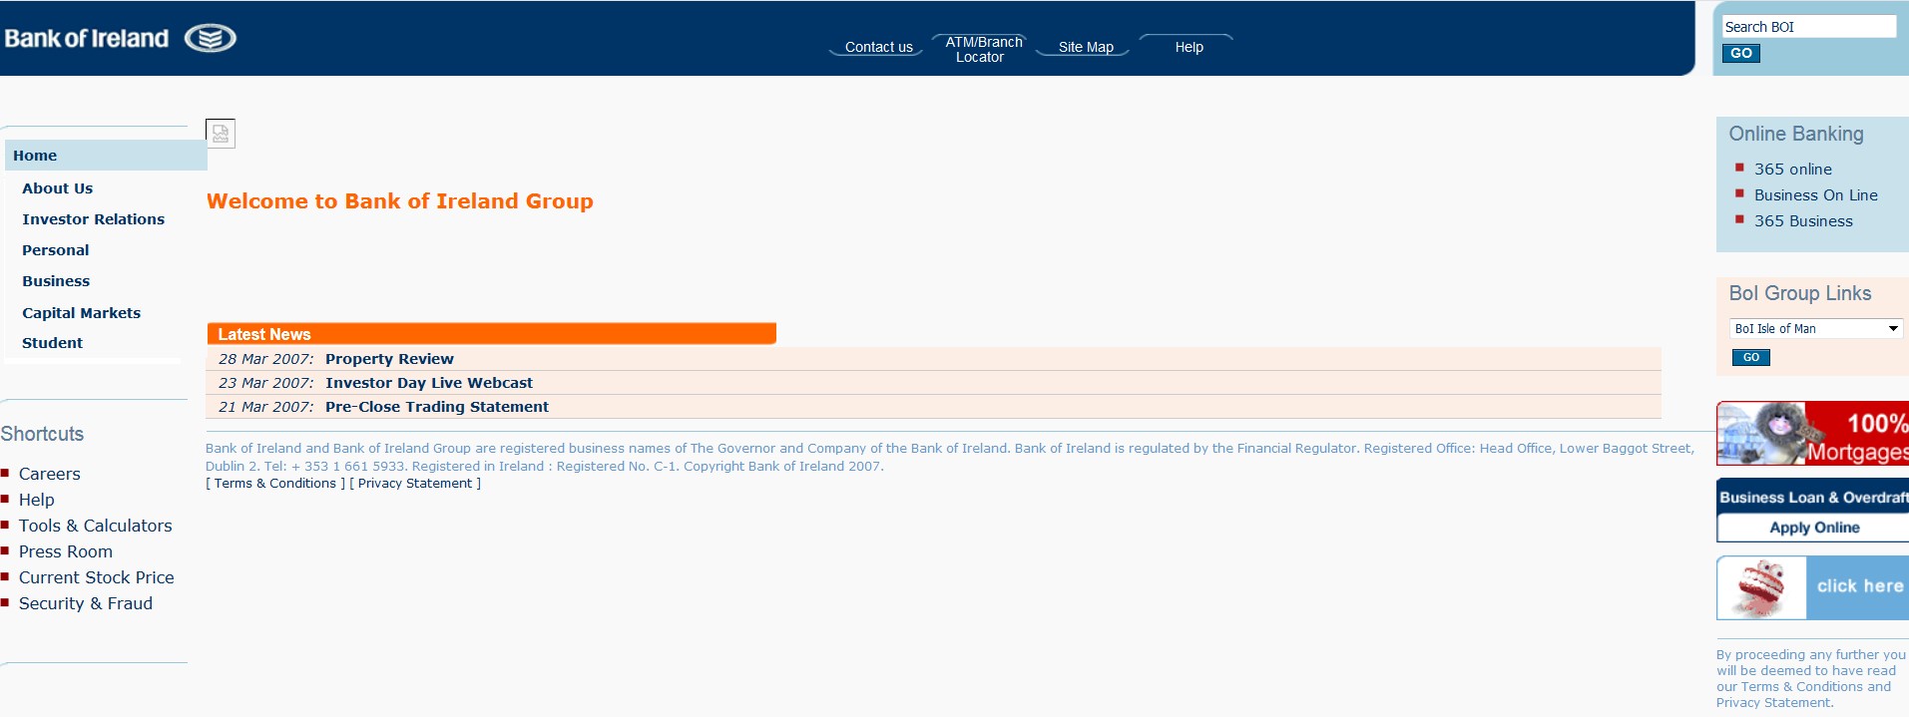Open Pre-Close Trading Statement news
Image resolution: width=1909 pixels, height=717 pixels.
click(x=436, y=407)
